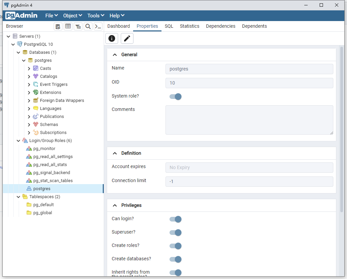Expand the Schemas node arrow

pos(29,125)
